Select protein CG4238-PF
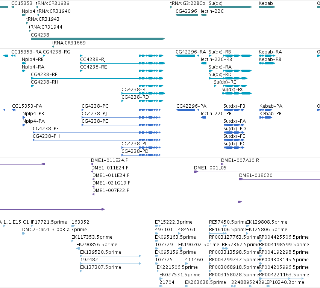The height and width of the screenshot is (288, 320). coord(46,129)
